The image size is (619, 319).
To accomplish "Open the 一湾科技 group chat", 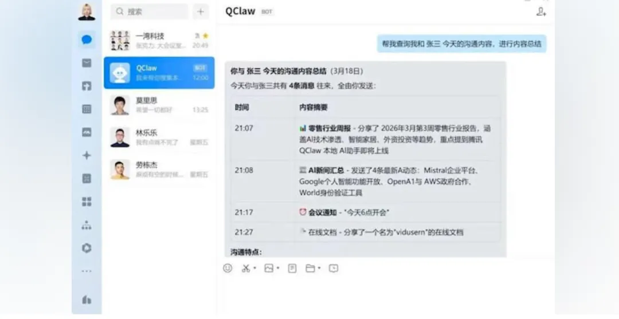I will [159, 41].
